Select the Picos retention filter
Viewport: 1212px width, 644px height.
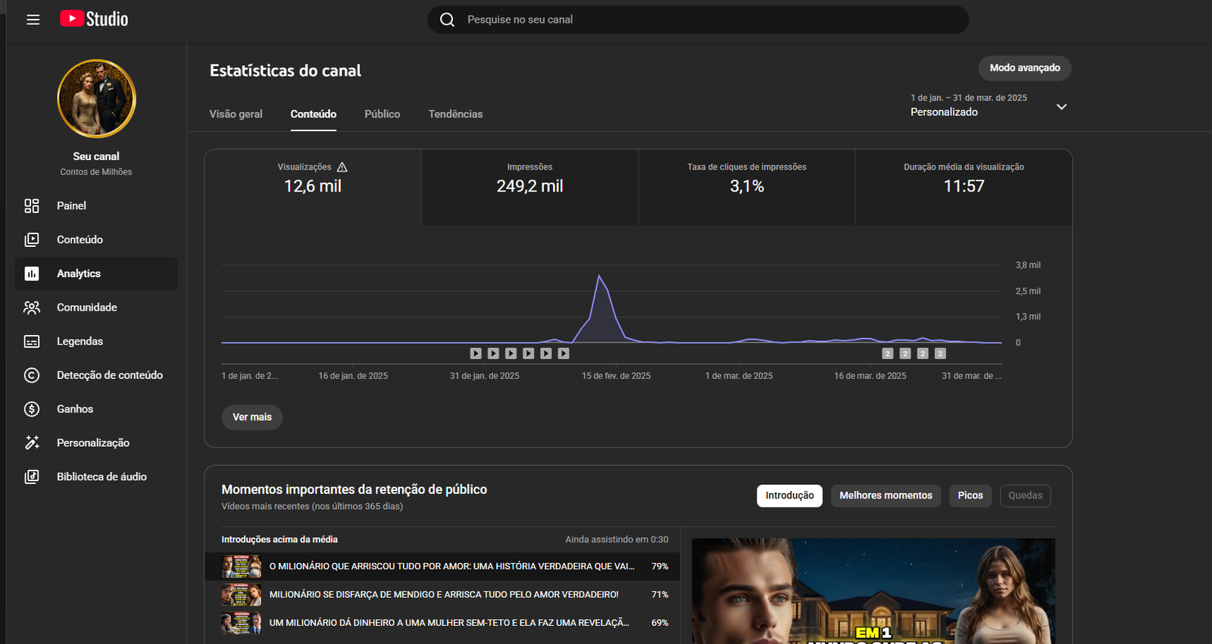[x=970, y=496]
